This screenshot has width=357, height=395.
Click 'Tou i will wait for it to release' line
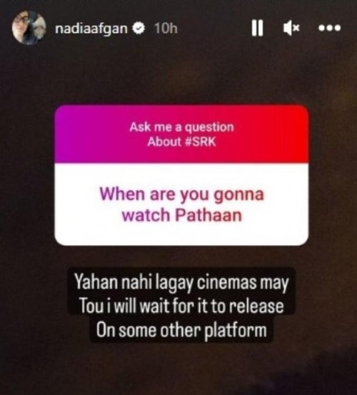[x=181, y=306]
